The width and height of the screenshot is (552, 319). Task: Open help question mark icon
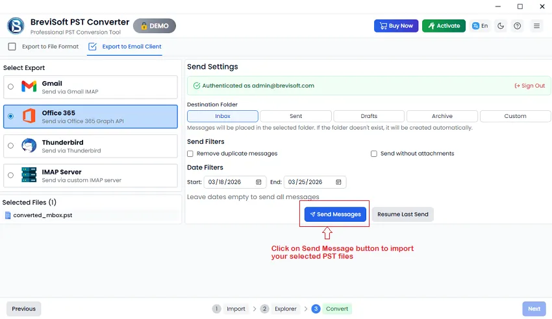tap(517, 26)
